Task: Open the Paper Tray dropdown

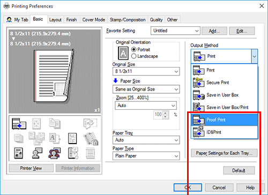Action: 146,140
